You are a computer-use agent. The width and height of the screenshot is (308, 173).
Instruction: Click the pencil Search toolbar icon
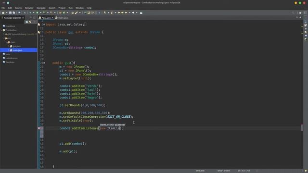tap(76, 13)
